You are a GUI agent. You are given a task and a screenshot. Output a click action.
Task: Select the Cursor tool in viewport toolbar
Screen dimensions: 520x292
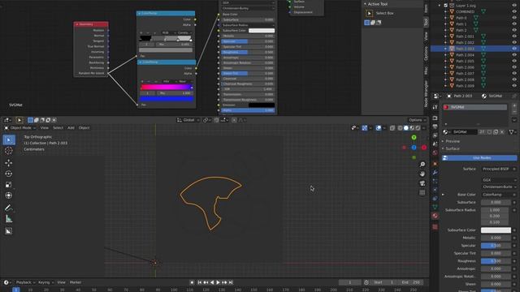[9, 151]
